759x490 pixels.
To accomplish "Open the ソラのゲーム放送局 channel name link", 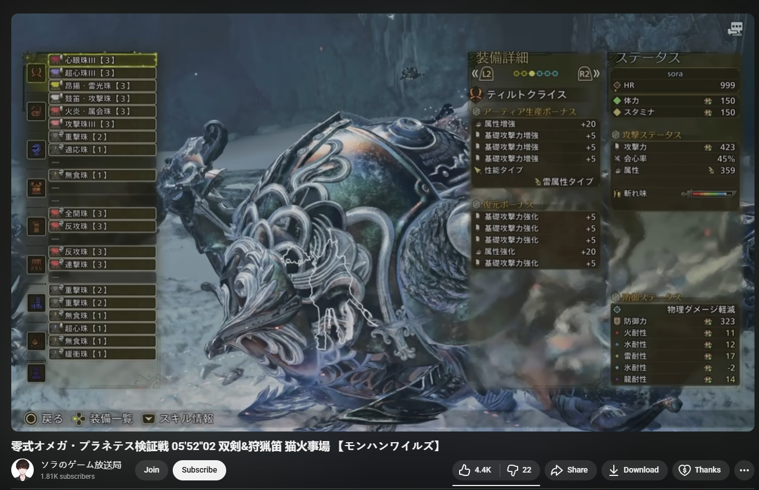I will point(80,465).
